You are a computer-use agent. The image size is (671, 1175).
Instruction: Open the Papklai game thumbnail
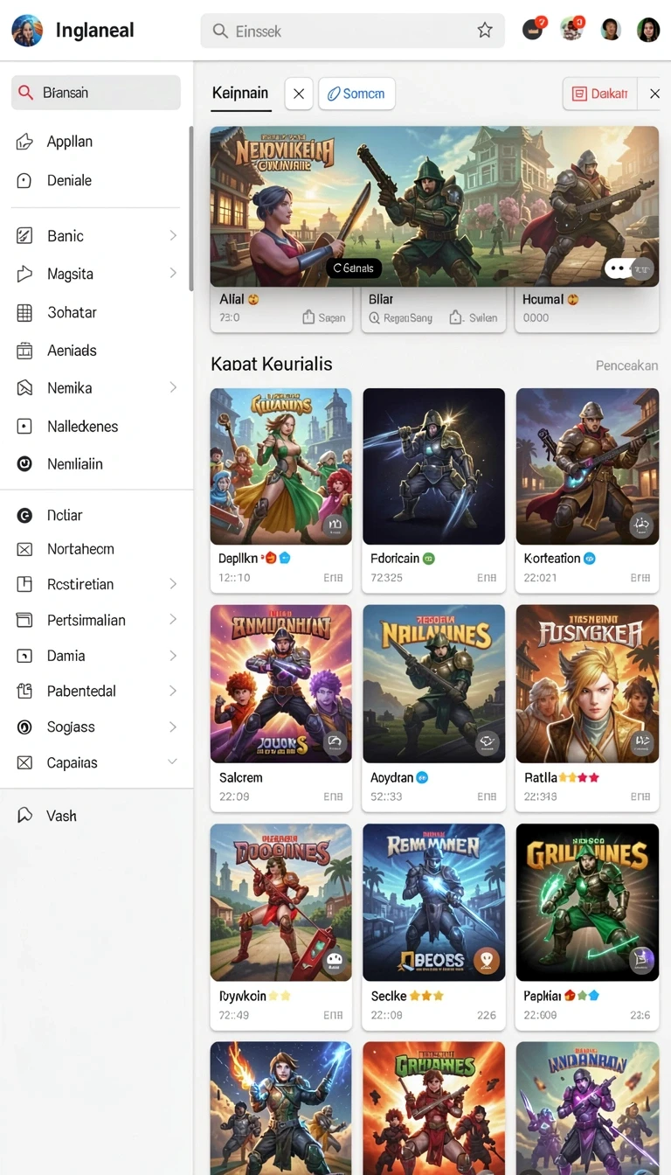(587, 902)
